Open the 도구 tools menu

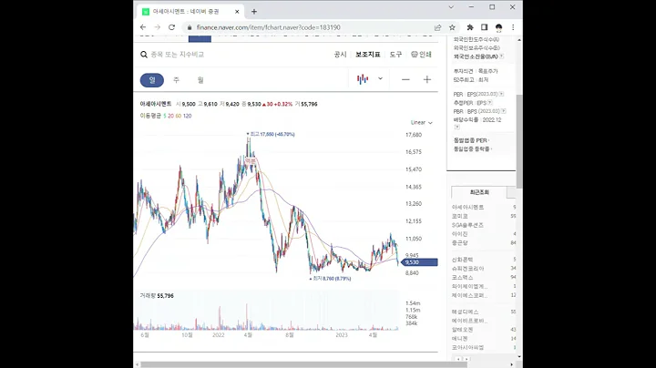(x=395, y=55)
